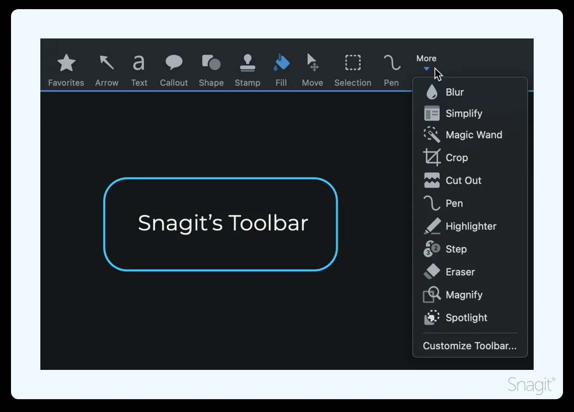Choose Eraser from the More menu

(470, 272)
